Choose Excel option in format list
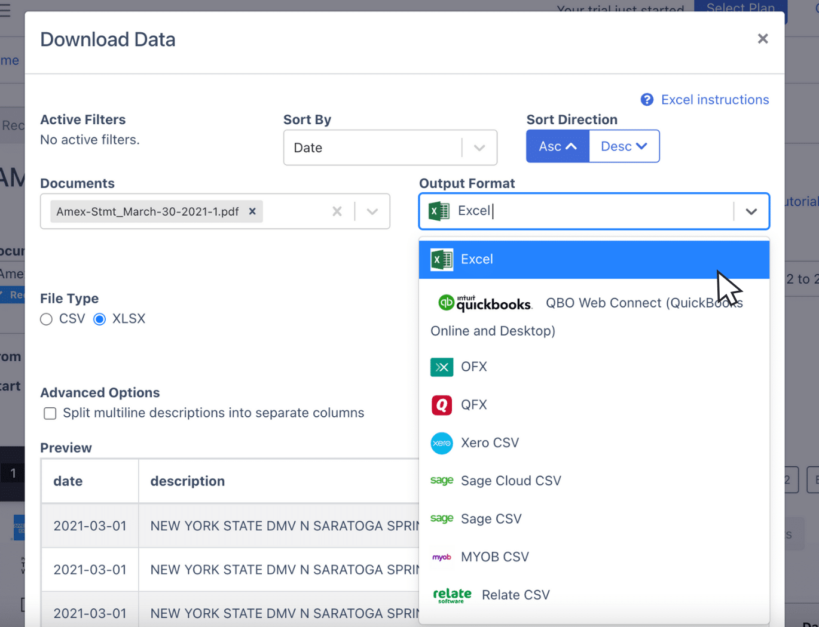 pyautogui.click(x=594, y=259)
